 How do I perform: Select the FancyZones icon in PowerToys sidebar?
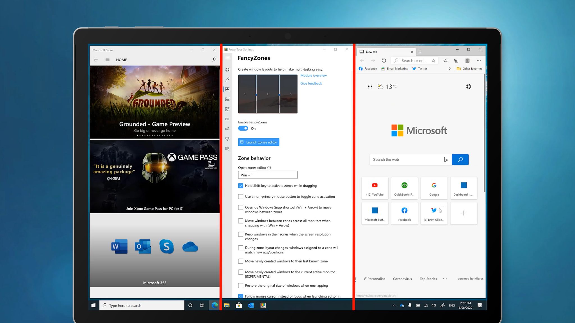(227, 89)
